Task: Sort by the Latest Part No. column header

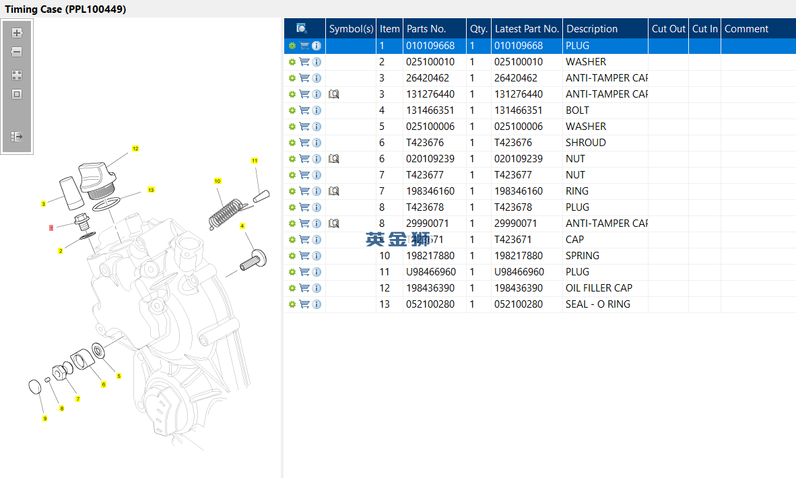Action: pyautogui.click(x=527, y=28)
